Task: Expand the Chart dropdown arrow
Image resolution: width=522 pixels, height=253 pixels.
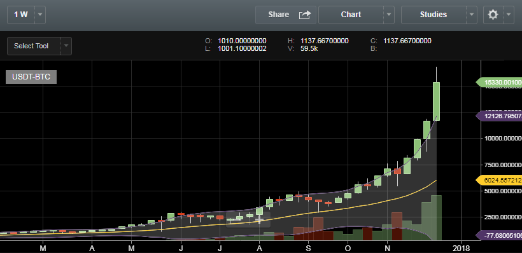Action: tap(389, 15)
